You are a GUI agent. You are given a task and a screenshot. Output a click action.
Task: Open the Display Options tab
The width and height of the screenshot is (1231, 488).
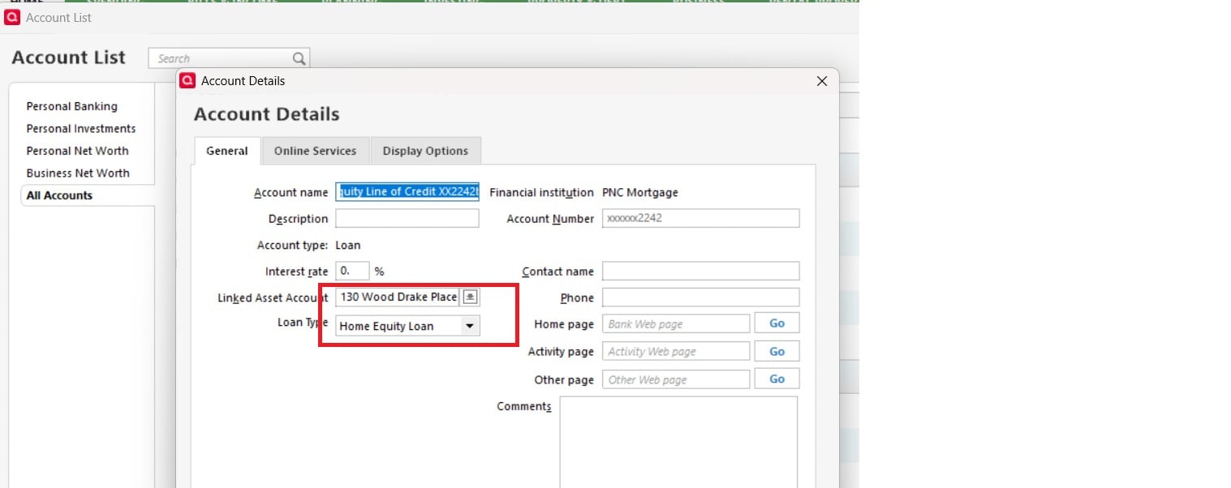click(x=425, y=151)
